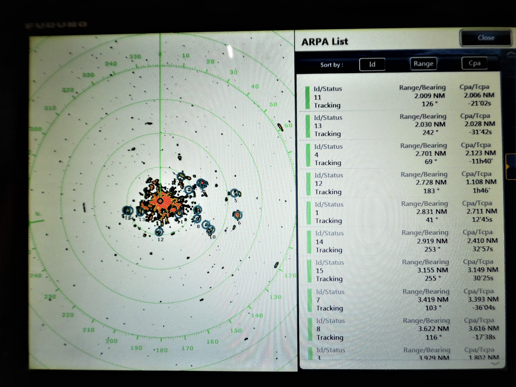Select ARPA target 12 circle on radar
The width and height of the screenshot is (516, 387).
159,232
